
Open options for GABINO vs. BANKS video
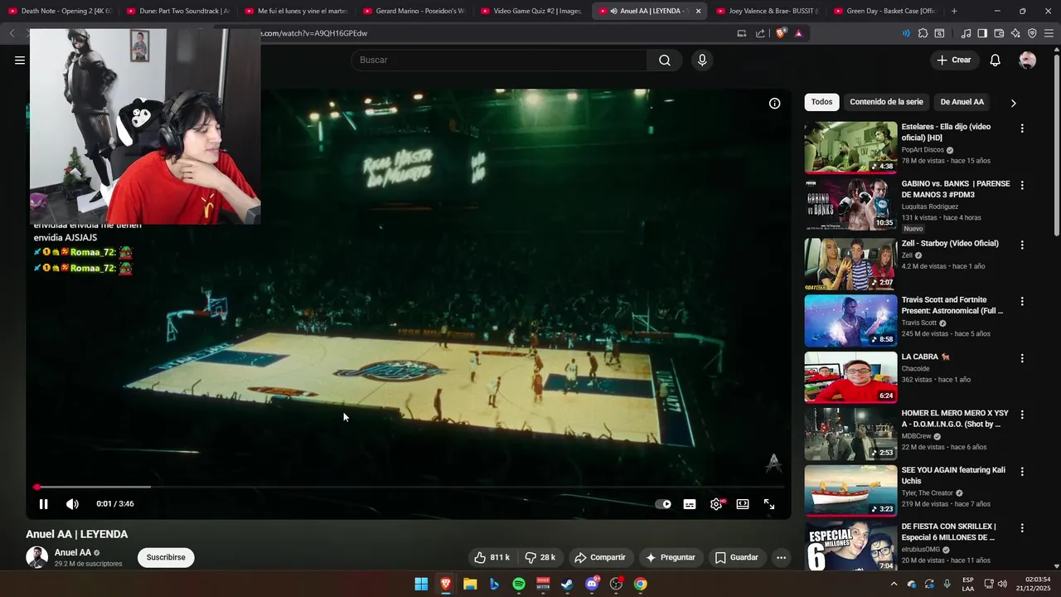point(1022,185)
